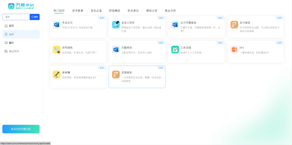Image resolution: width=292 pixels, height=145 pixels.
Task: Click the 实习报告 orange report icon
Action: (x=234, y=25)
